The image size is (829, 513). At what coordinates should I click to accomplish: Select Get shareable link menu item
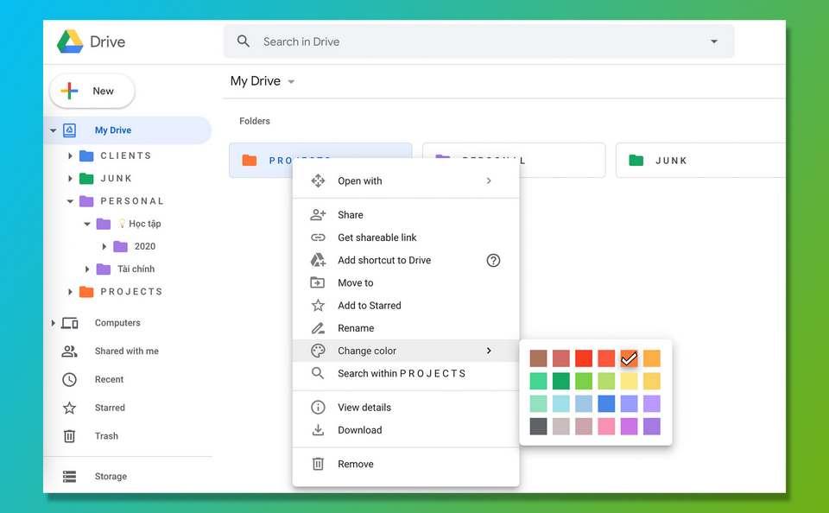377,237
